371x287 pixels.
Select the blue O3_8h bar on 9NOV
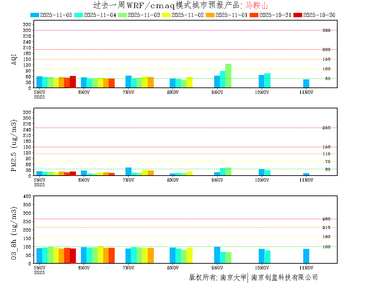pyautogui.click(x=217, y=255)
